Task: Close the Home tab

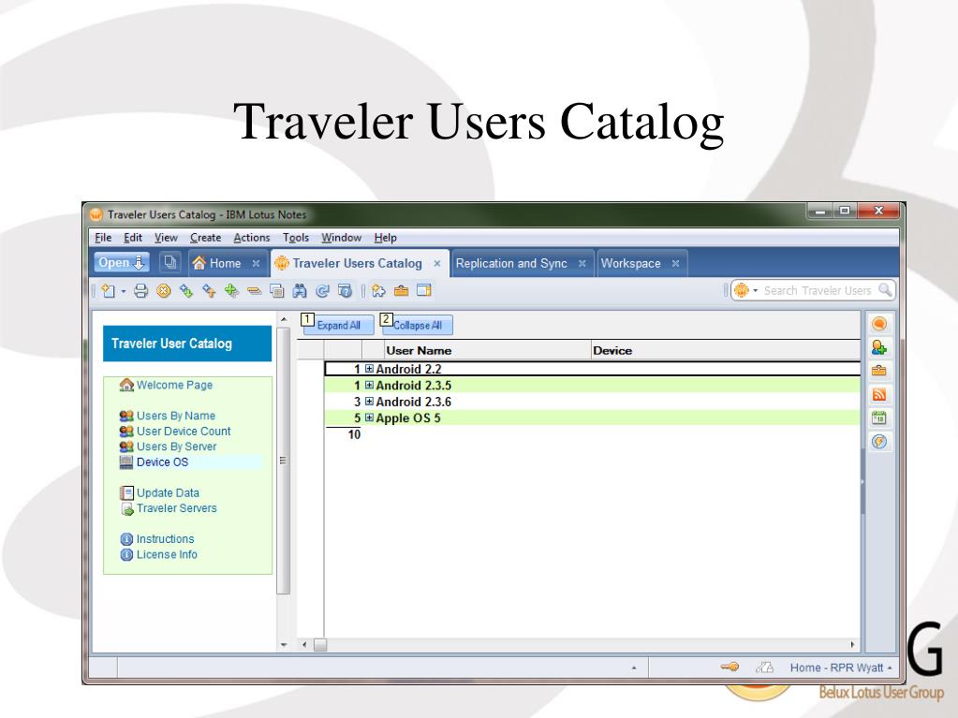Action: [x=257, y=264]
